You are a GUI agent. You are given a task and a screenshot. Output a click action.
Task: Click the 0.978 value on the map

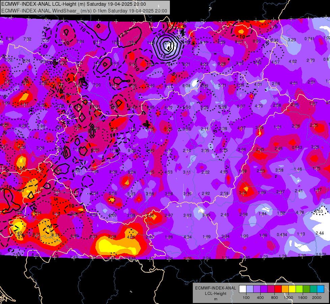[321, 254]
